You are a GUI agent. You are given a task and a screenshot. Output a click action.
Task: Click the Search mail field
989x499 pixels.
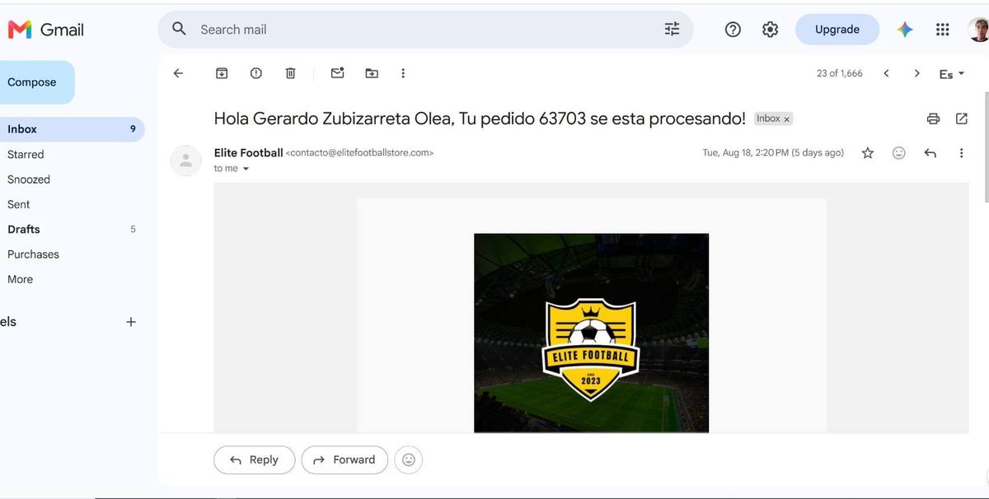click(425, 30)
